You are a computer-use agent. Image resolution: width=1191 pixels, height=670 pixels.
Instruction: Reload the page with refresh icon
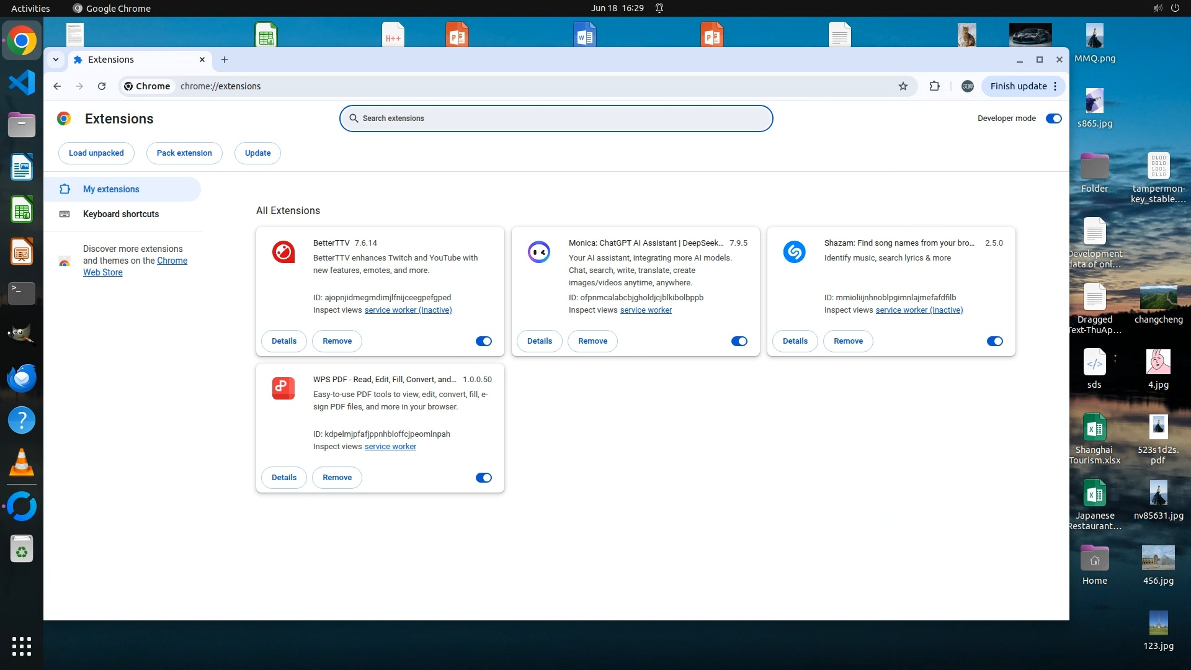[102, 86]
